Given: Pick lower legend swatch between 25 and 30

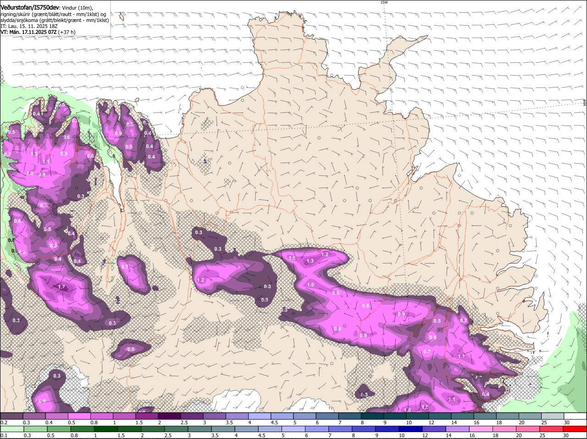Looking at the screenshot, I should [x=552, y=429].
